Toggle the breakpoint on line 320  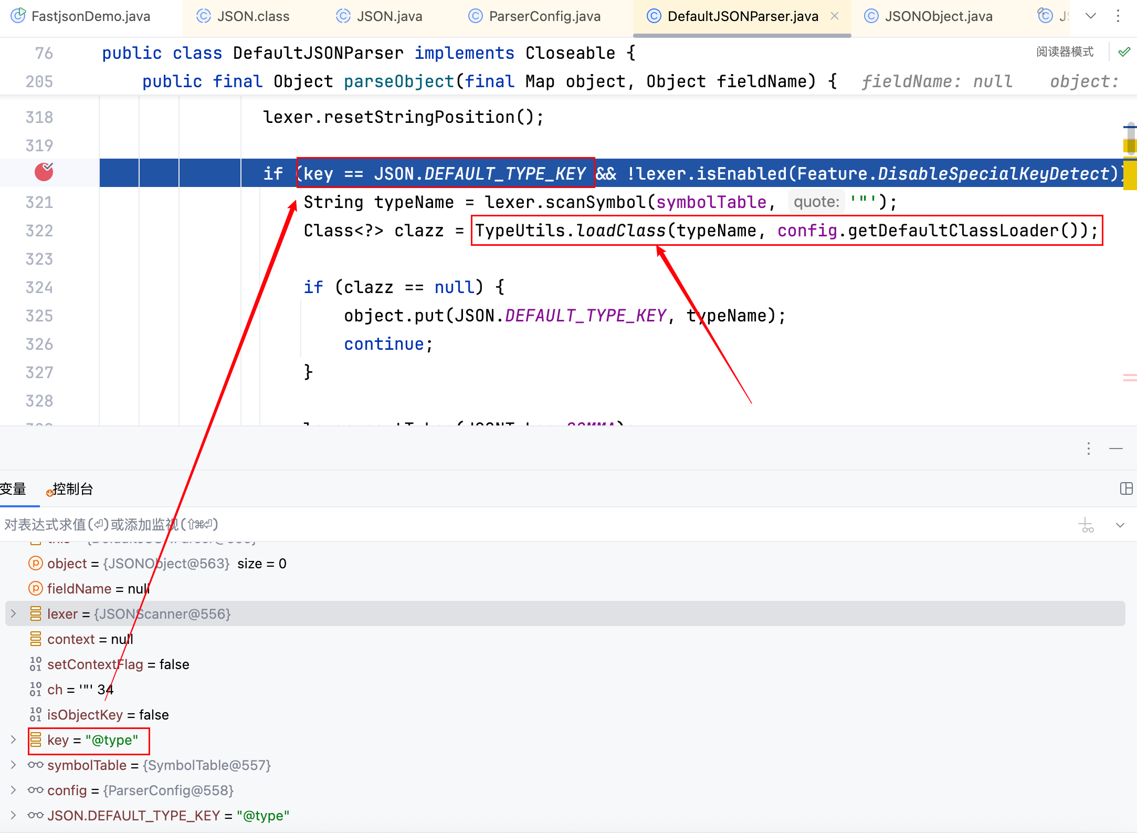(44, 172)
